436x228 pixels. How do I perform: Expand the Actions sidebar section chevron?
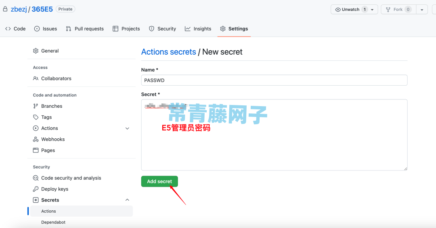click(x=127, y=129)
